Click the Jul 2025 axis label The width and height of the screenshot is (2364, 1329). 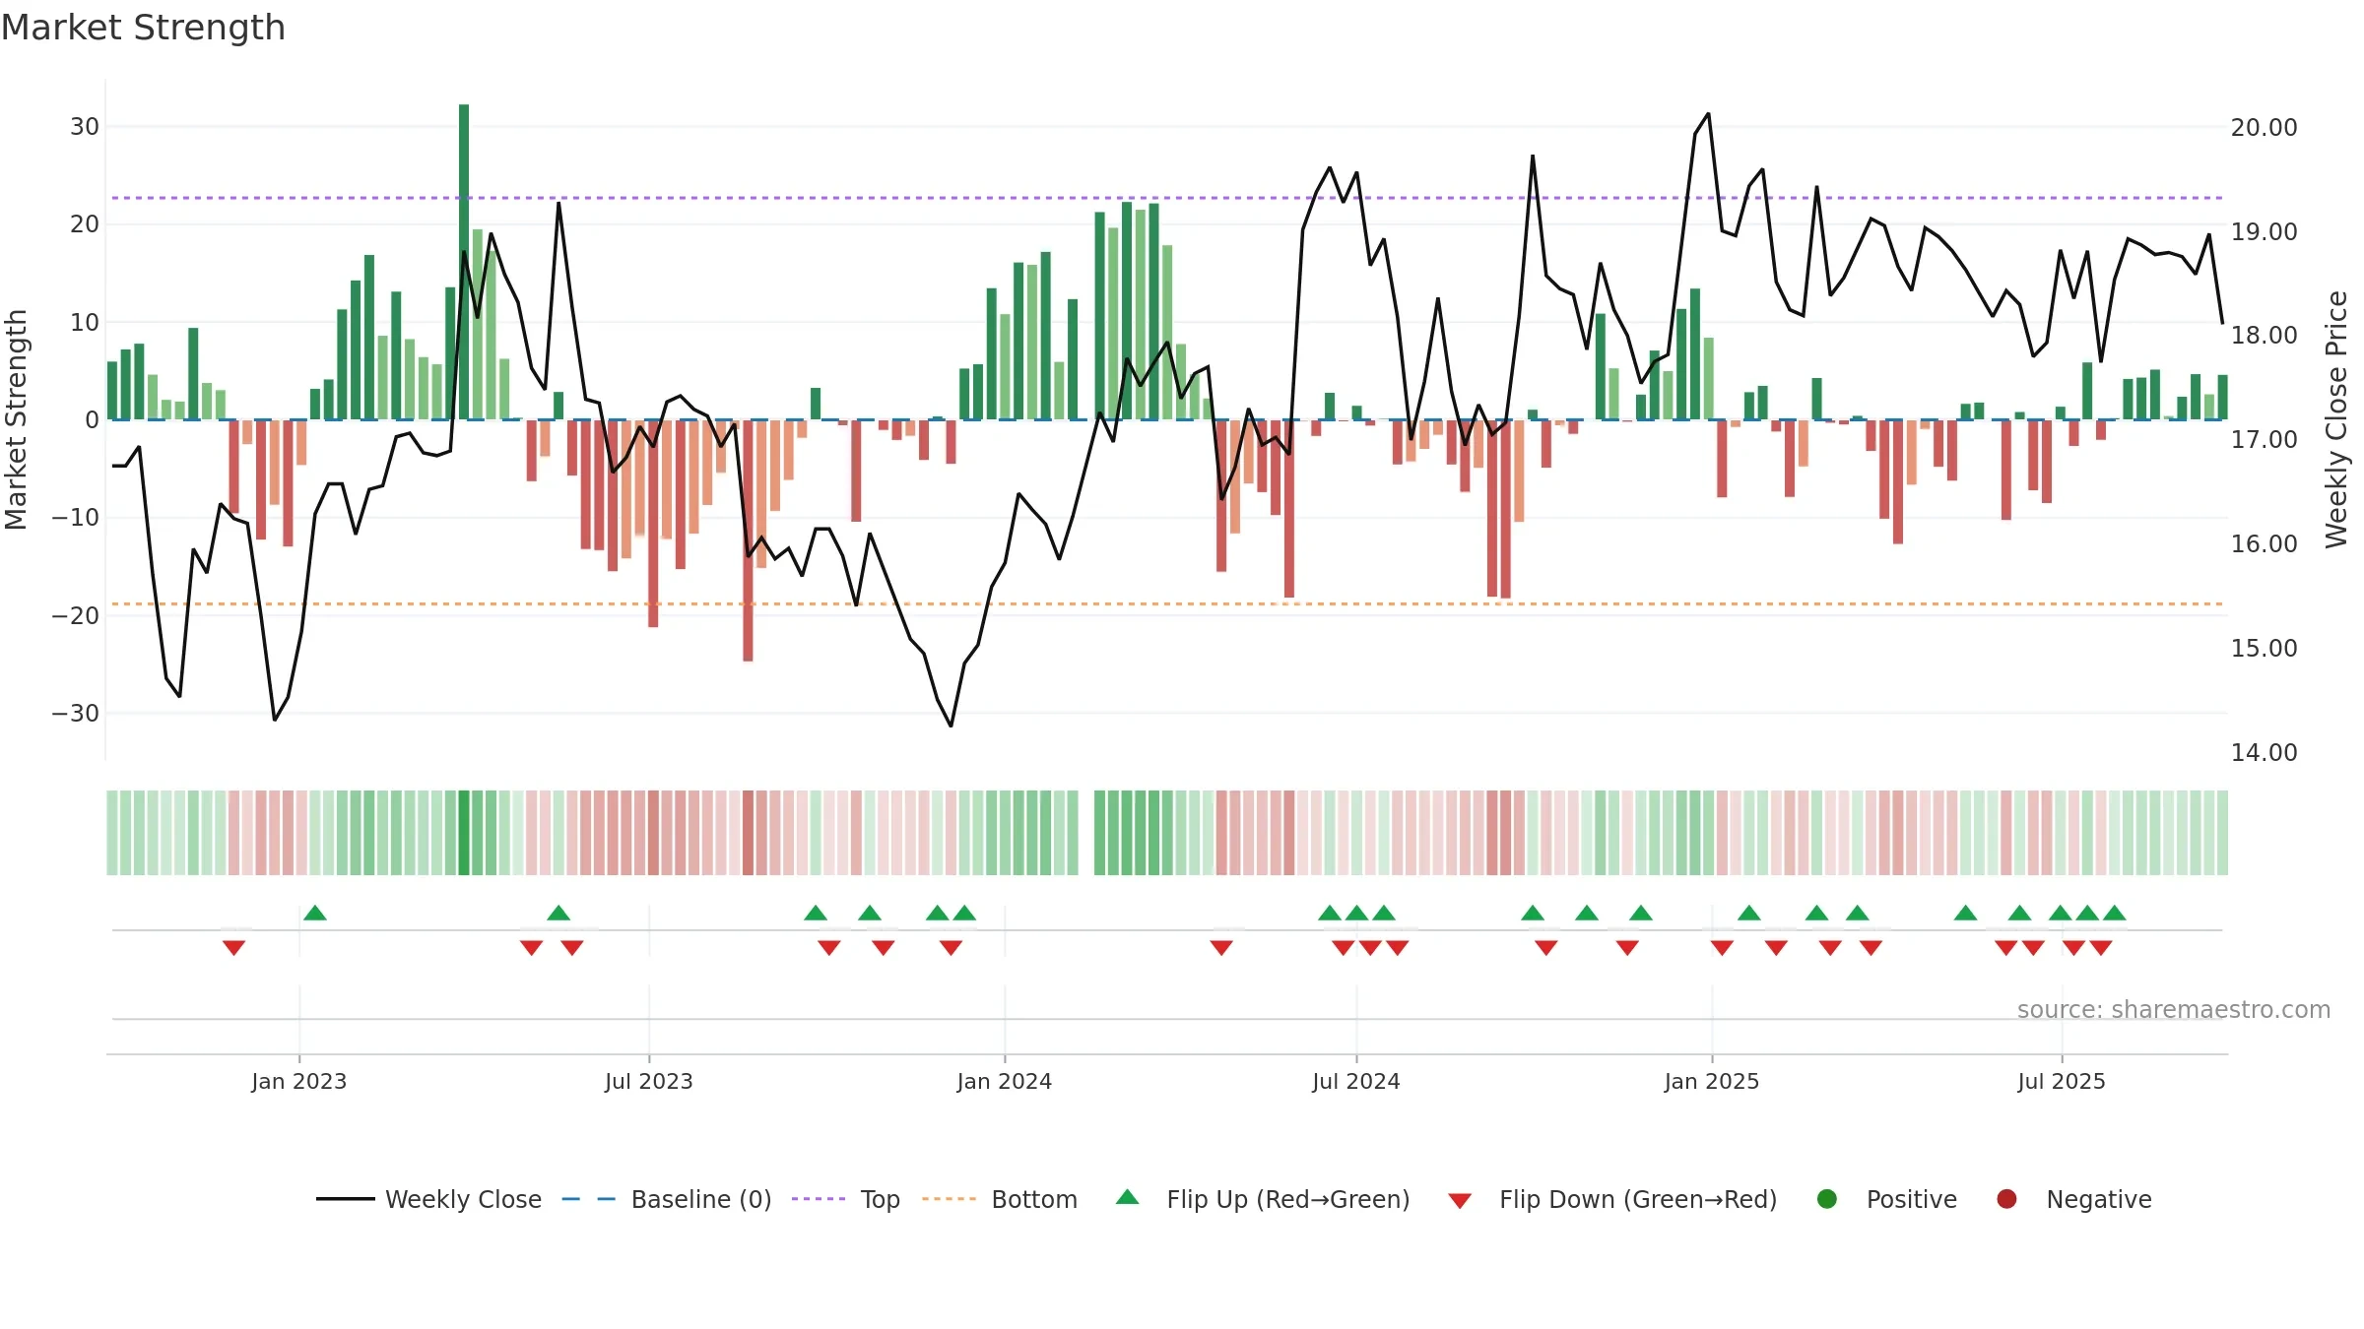(2062, 1081)
